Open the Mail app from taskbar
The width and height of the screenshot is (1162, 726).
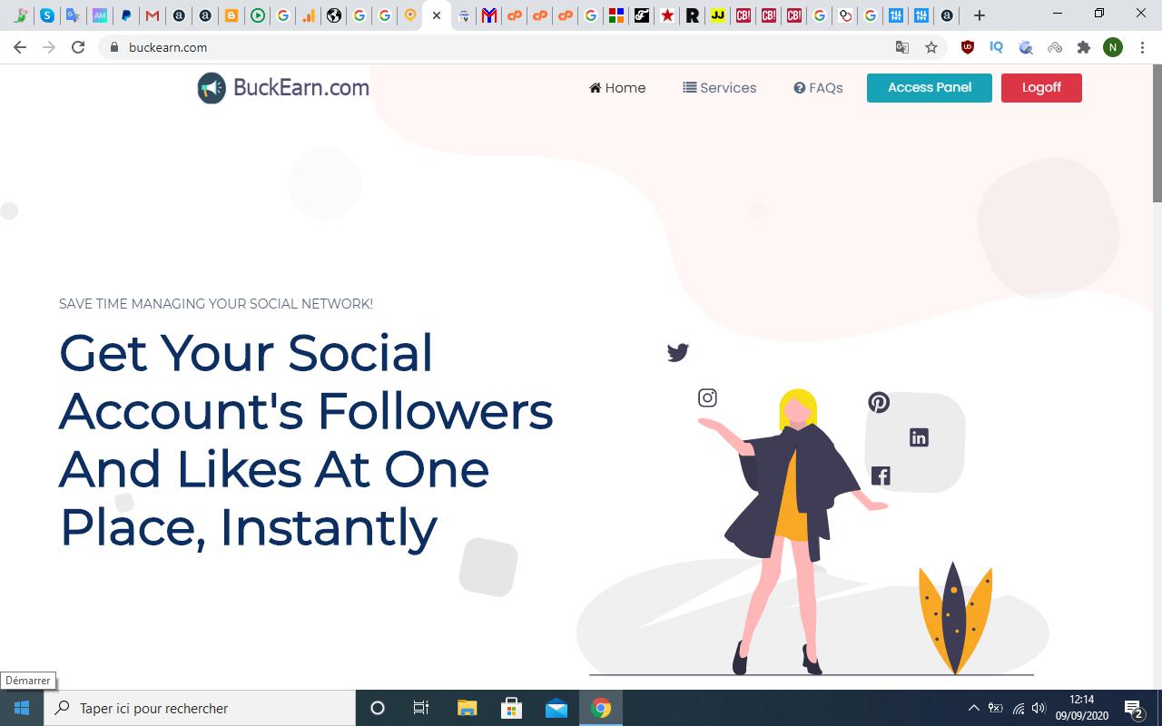556,708
